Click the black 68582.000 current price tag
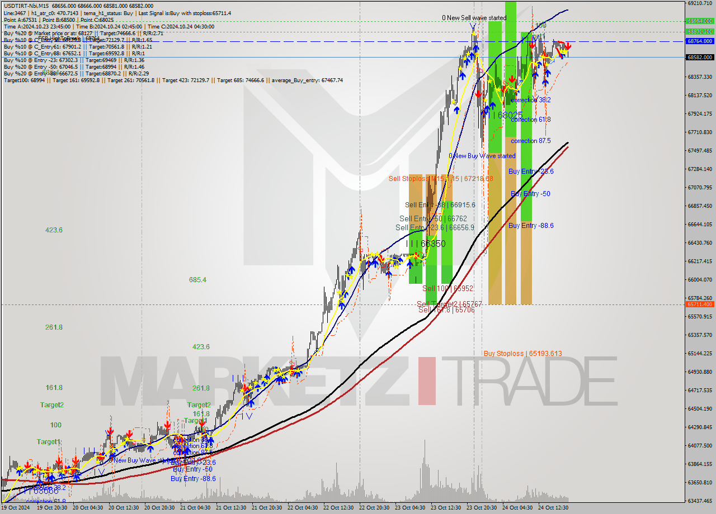The image size is (716, 514). 700,57
